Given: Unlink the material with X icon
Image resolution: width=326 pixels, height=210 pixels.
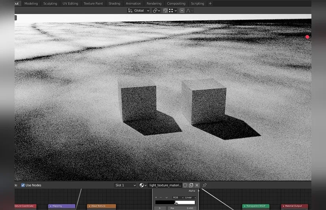Looking at the screenshot, I should pyautogui.click(x=197, y=185).
